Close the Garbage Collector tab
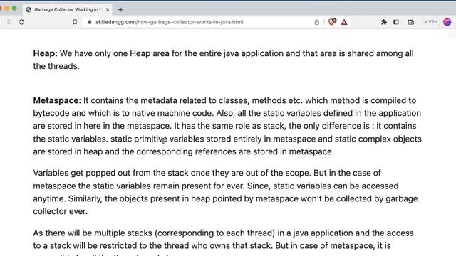 108,9
